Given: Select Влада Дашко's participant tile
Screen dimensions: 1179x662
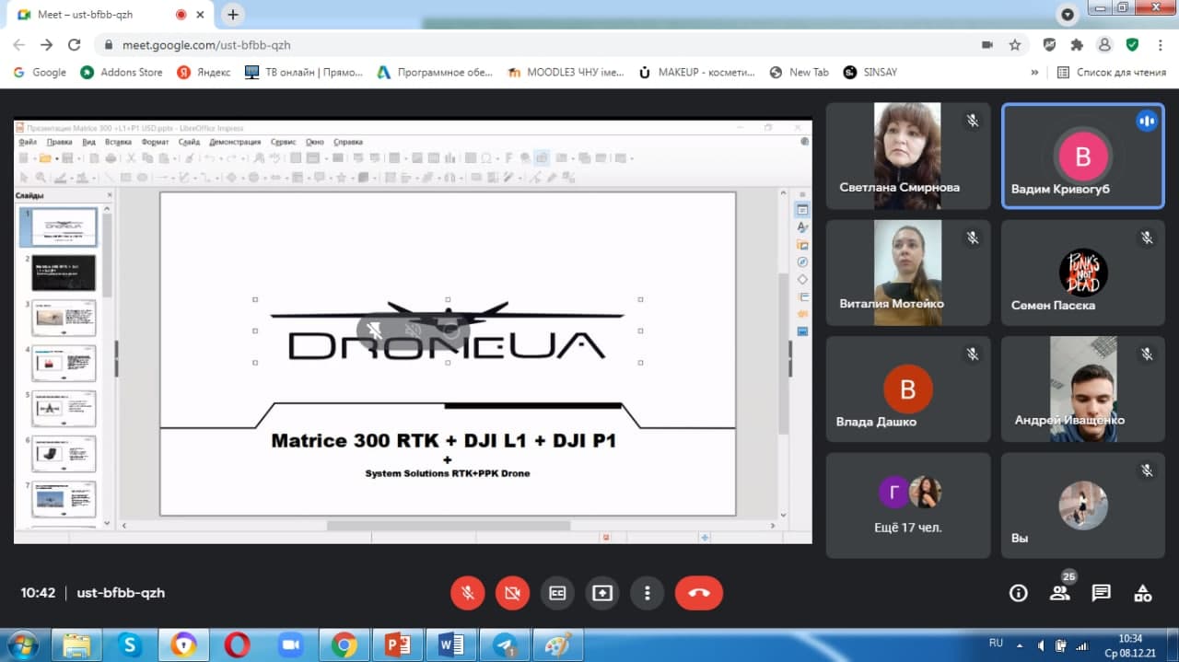Looking at the screenshot, I should point(908,389).
